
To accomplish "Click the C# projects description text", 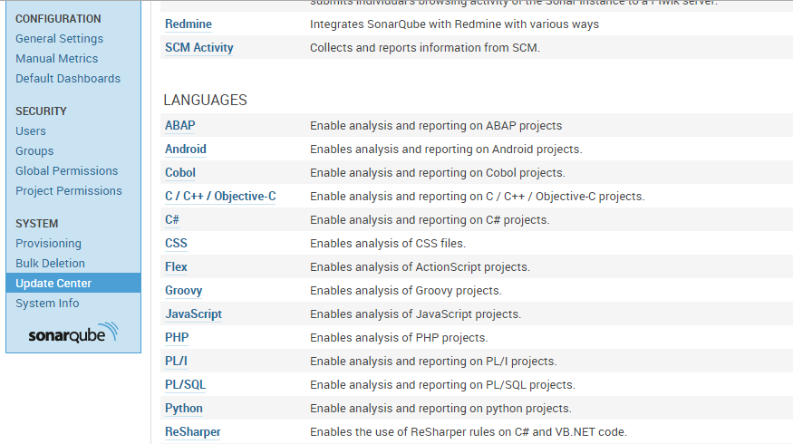I will (x=430, y=220).
